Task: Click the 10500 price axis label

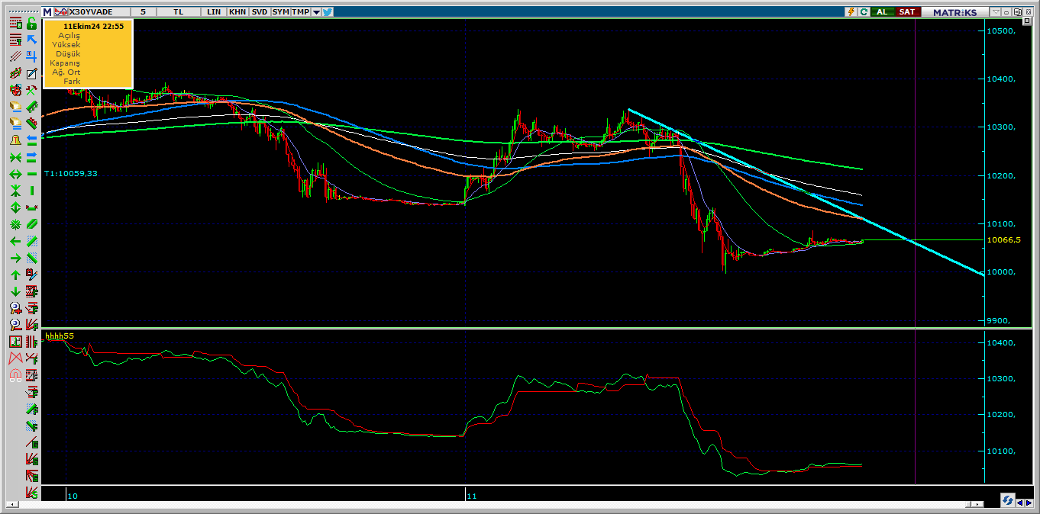Action: pos(1002,31)
